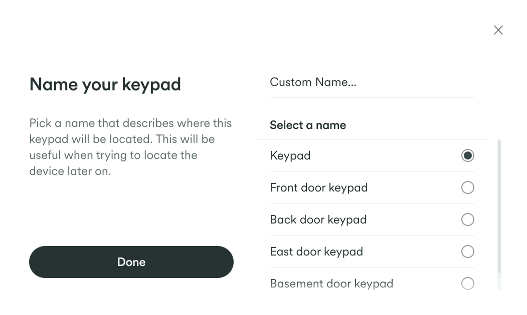Click the Keypad label text in list

(290, 155)
